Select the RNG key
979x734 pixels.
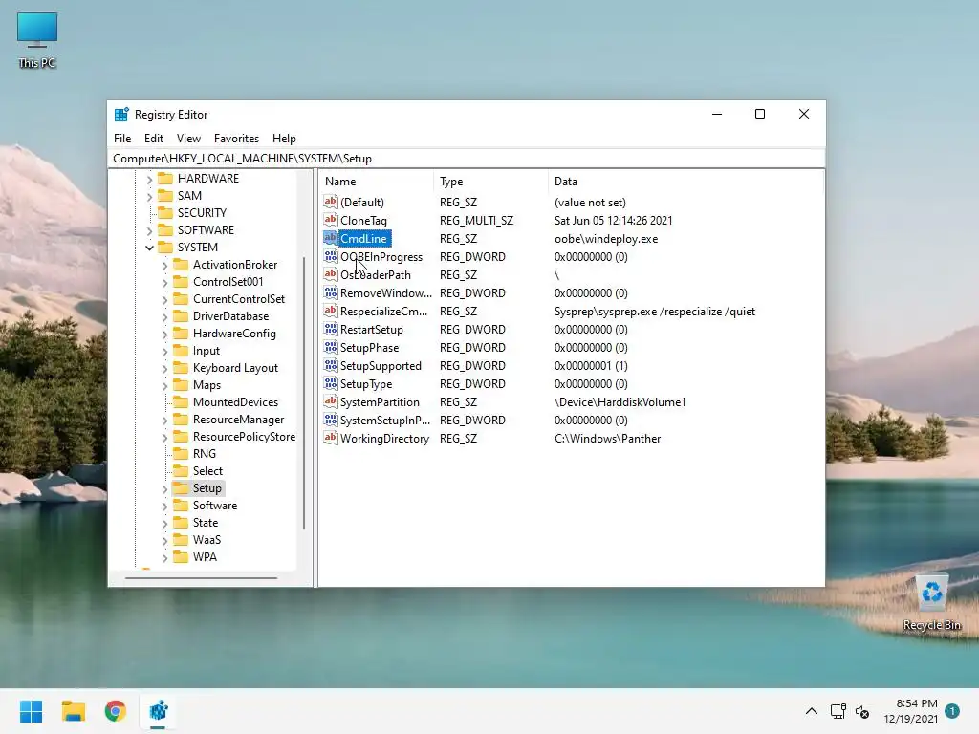(205, 454)
